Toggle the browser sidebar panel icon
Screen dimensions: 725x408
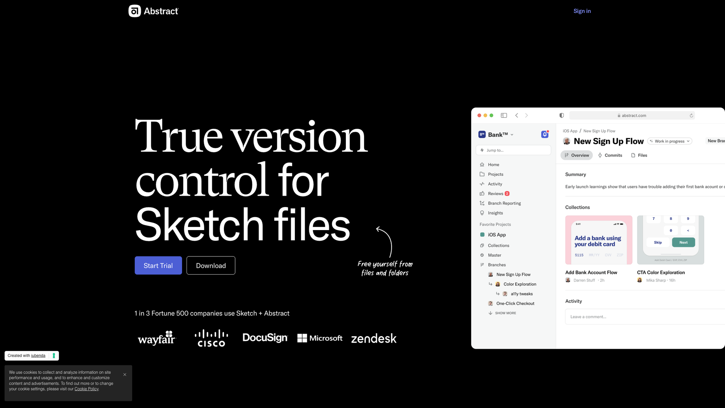pos(504,116)
